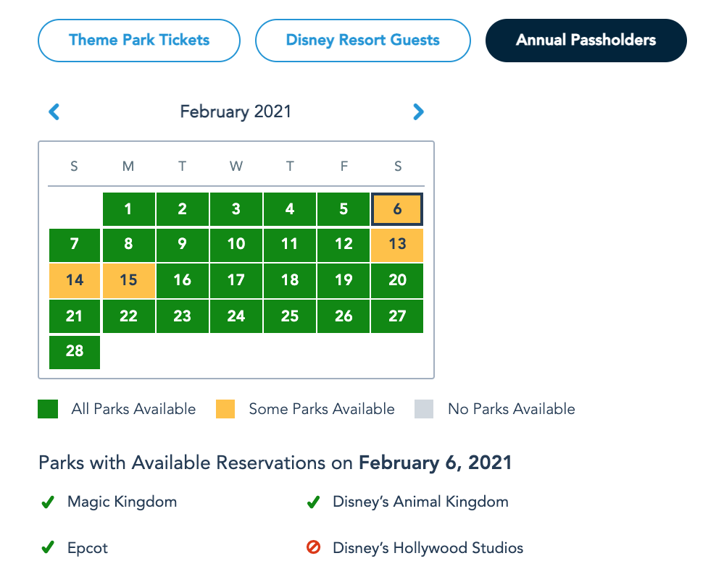The height and width of the screenshot is (582, 716).
Task: Click the green All Parks Available swatch
Action: 48,409
